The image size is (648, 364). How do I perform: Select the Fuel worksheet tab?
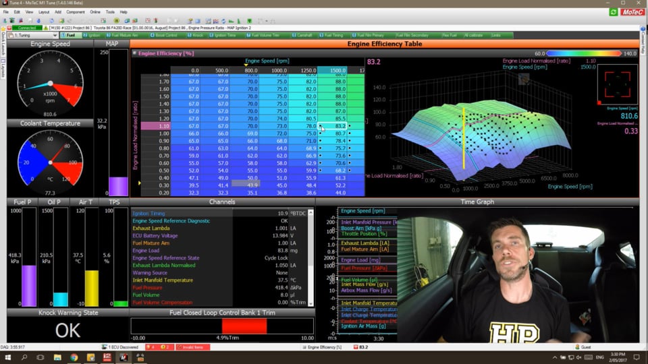pos(70,36)
